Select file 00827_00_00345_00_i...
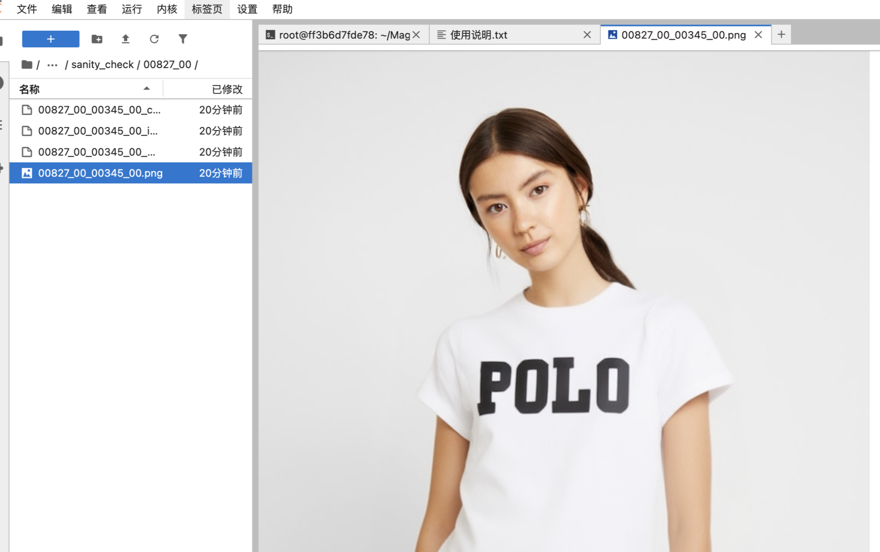This screenshot has height=552, width=880. [x=131, y=131]
